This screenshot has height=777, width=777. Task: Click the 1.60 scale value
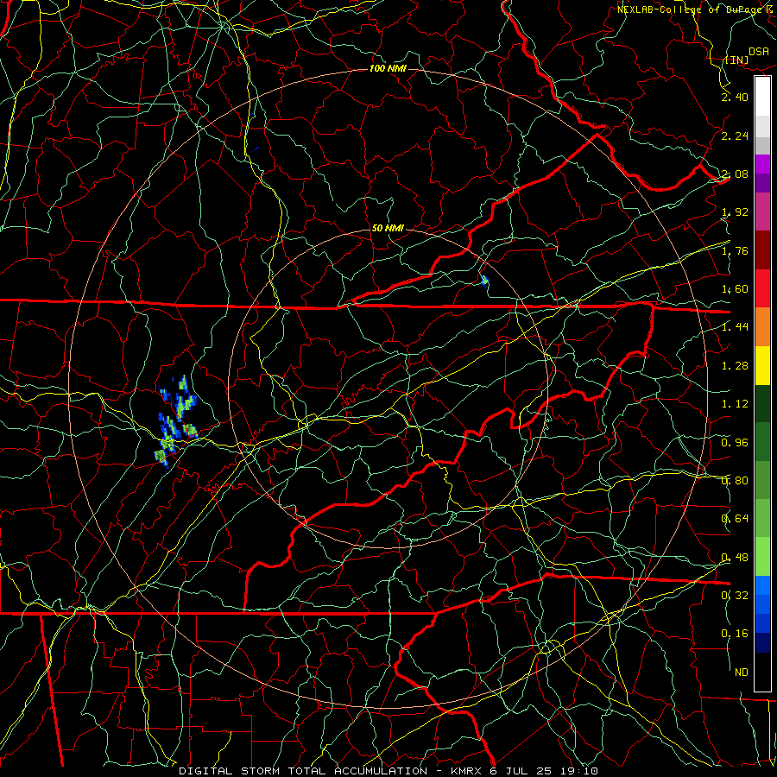(735, 289)
